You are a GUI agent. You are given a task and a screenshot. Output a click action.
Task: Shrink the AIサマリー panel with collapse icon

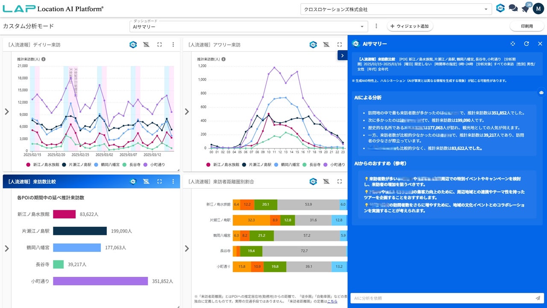(x=513, y=44)
